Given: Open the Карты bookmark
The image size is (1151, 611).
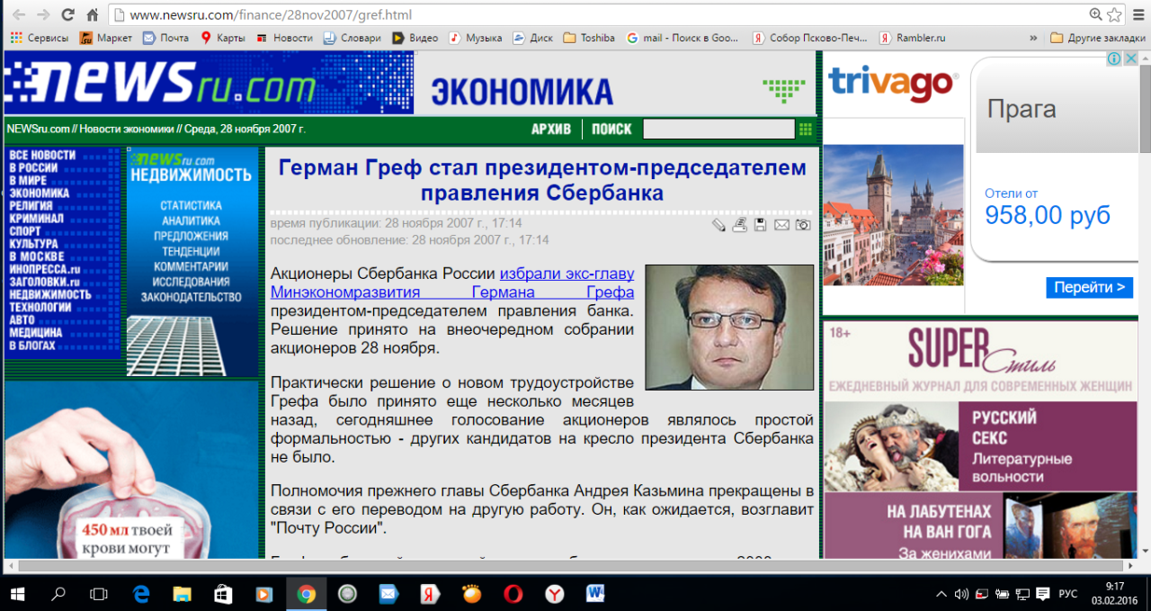Looking at the screenshot, I should coord(223,38).
